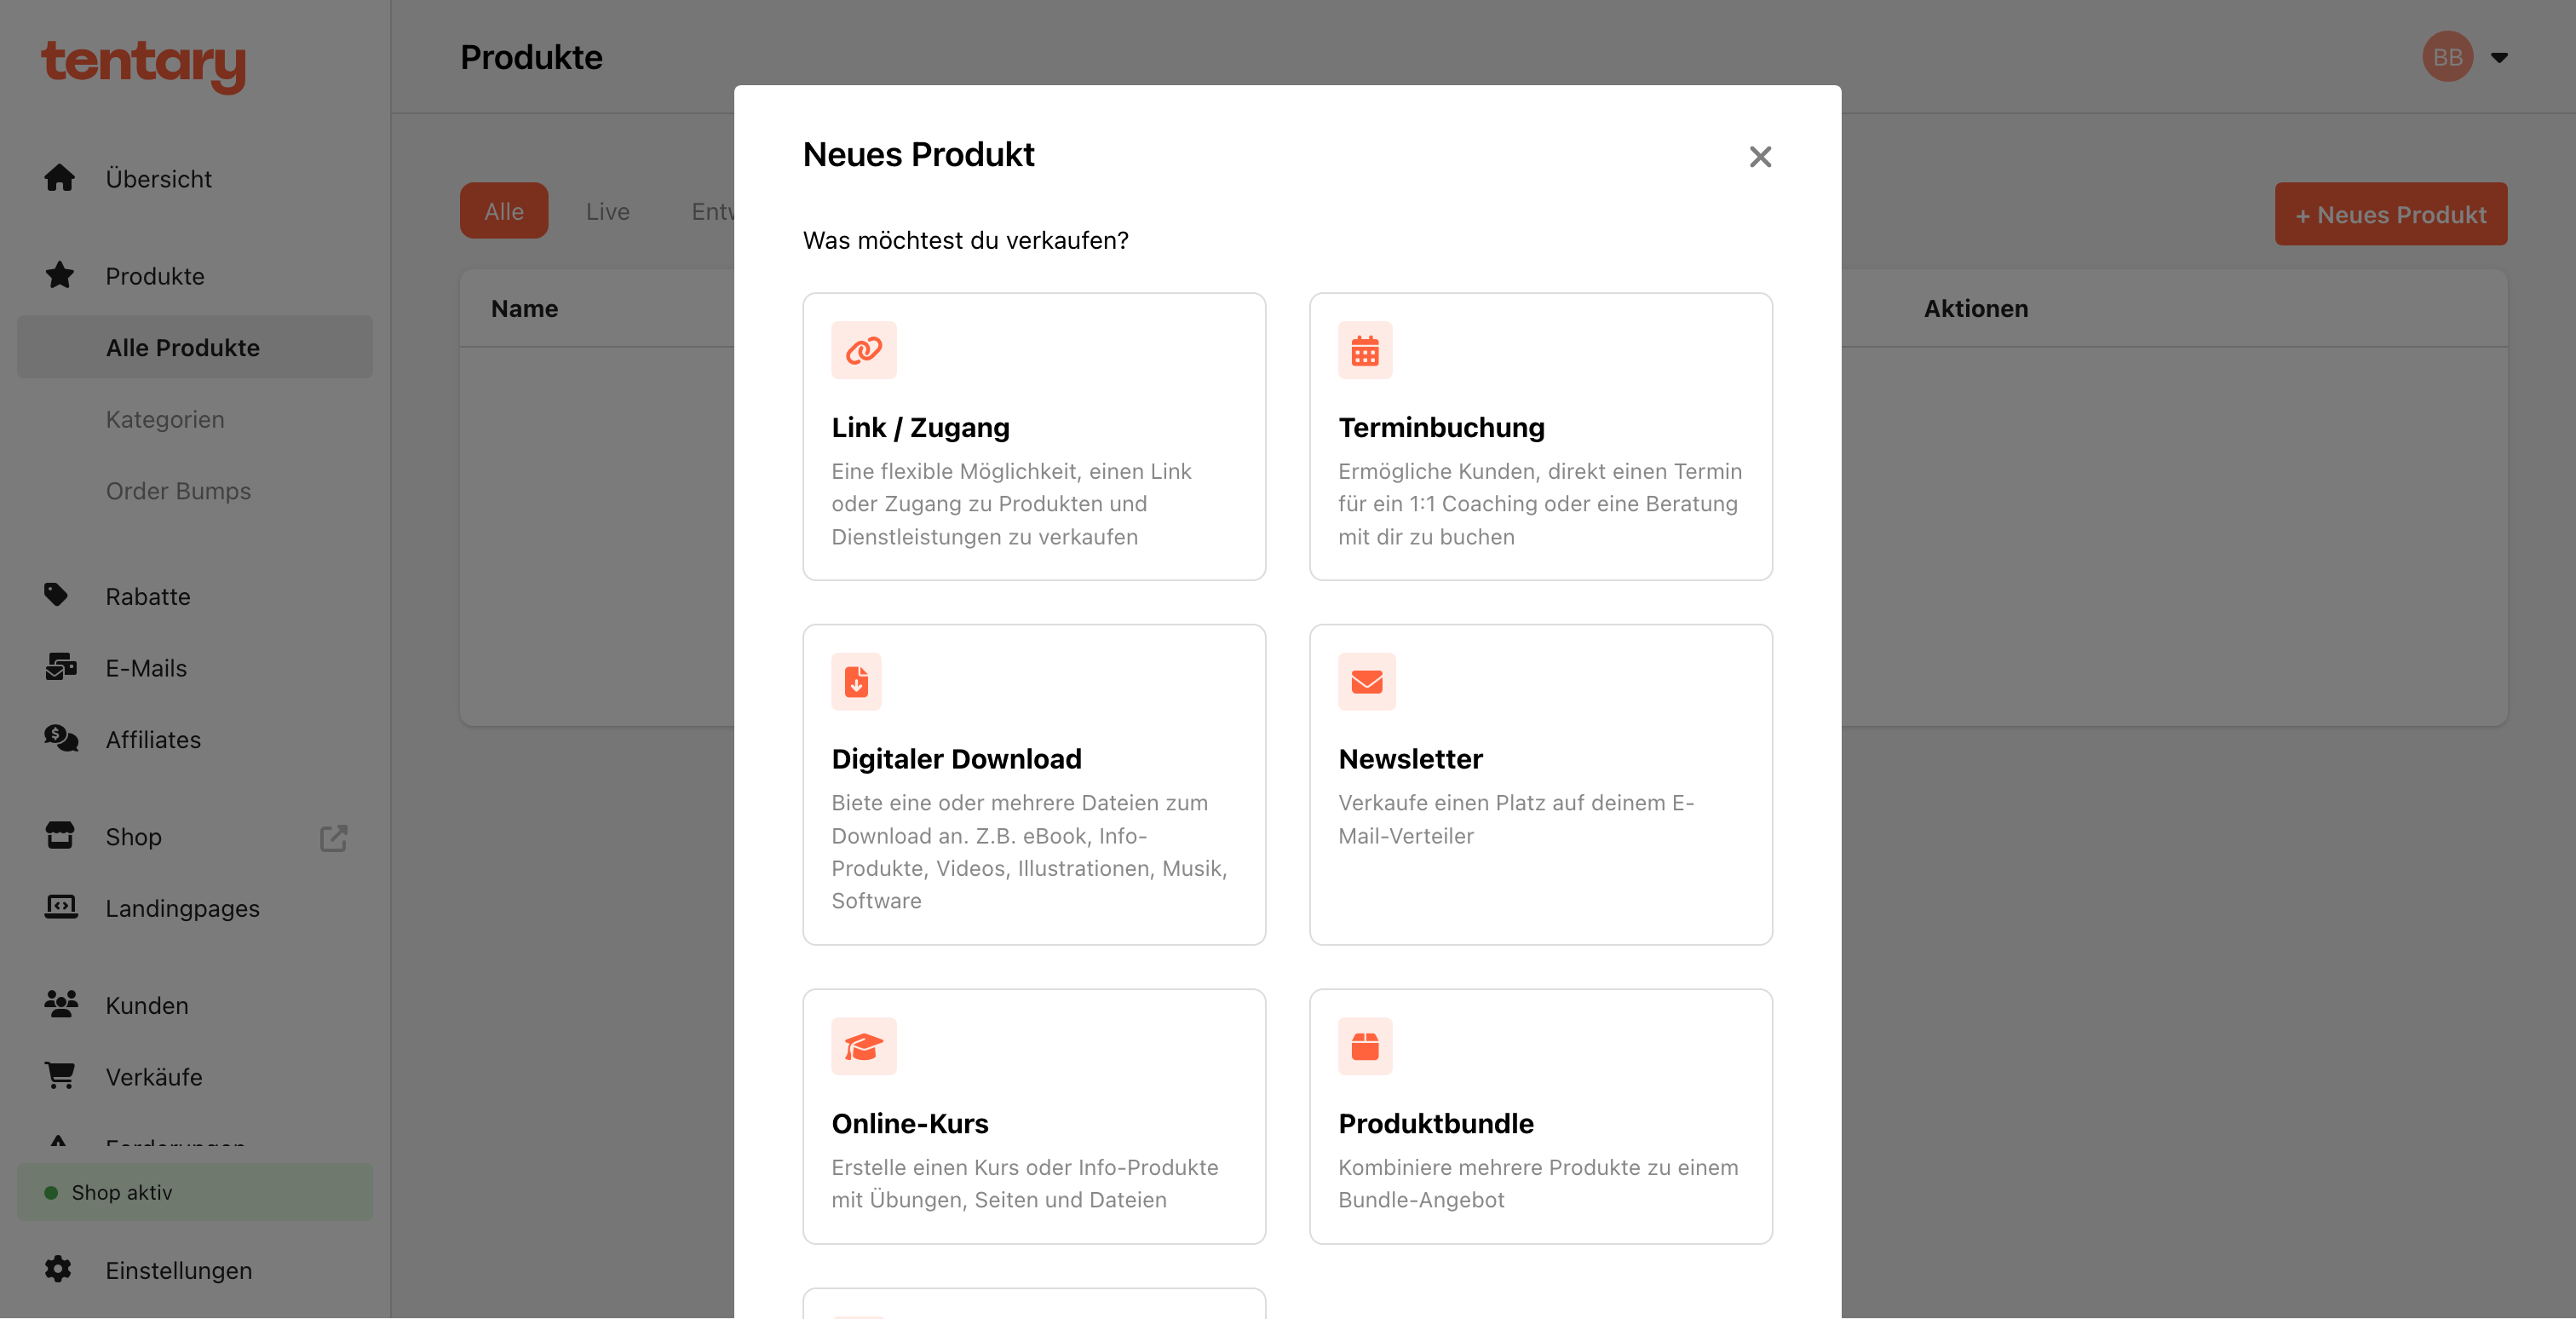Choose Newsletter product type

(x=1541, y=784)
